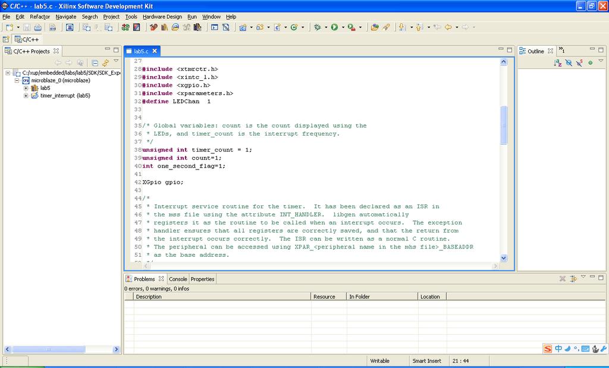This screenshot has width=609, height=368.
Task: Open the Window menu
Action: [211, 17]
